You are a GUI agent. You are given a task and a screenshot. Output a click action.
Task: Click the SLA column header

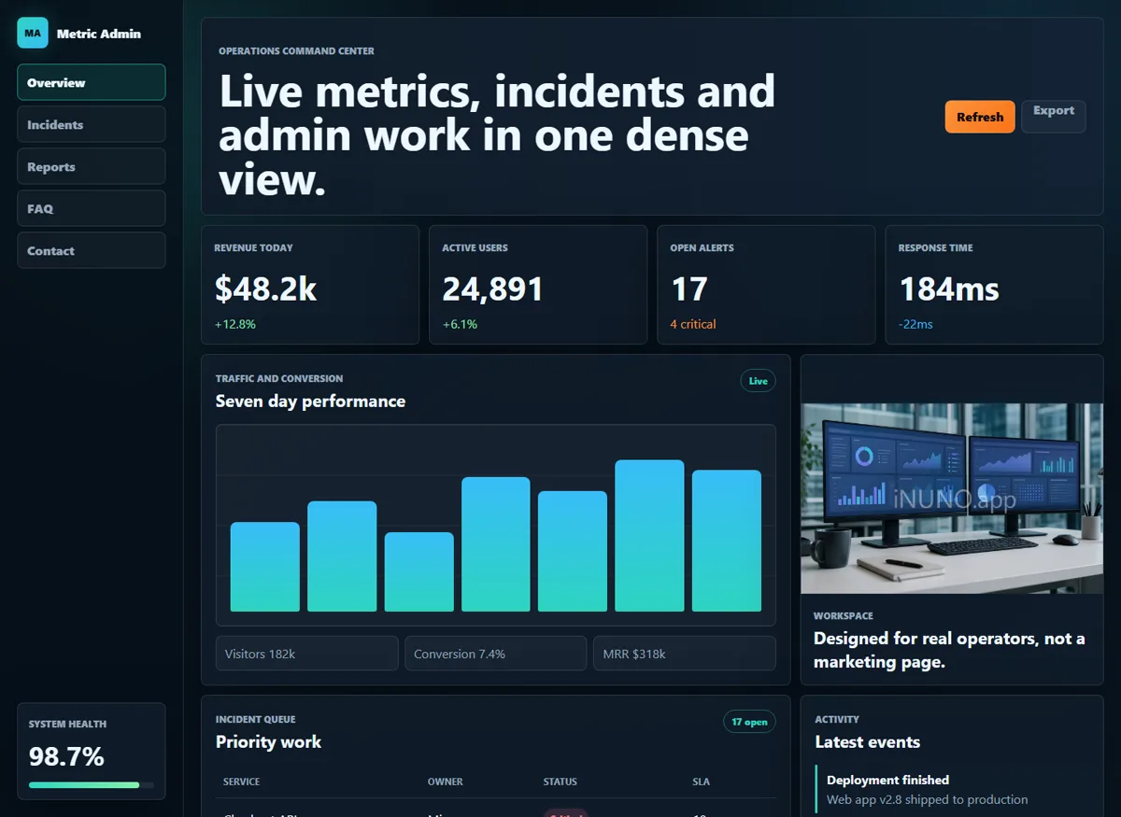point(700,782)
